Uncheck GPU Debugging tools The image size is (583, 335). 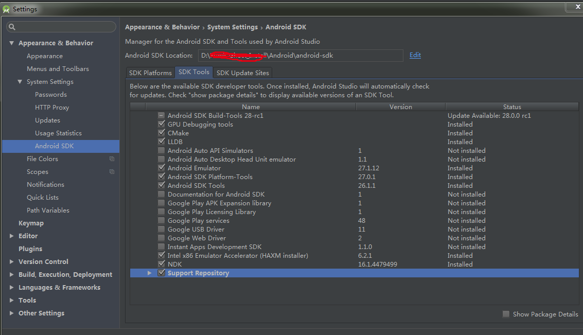pyautogui.click(x=162, y=124)
